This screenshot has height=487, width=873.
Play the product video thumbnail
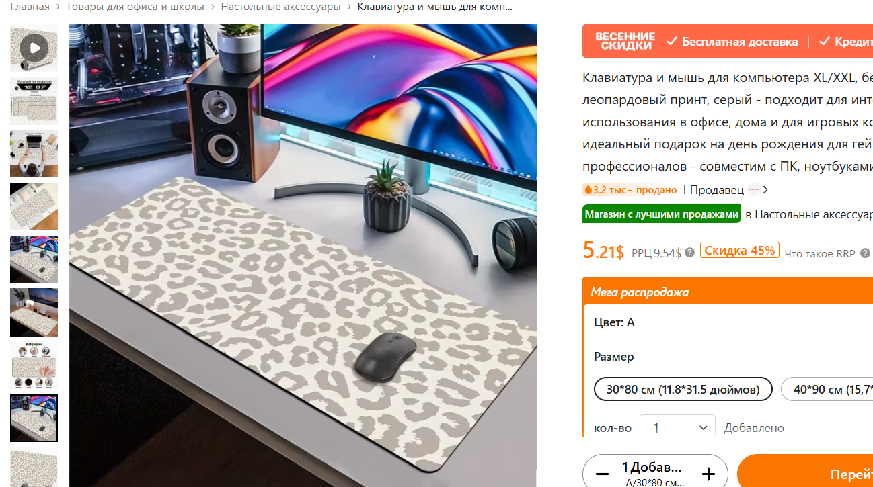[34, 48]
